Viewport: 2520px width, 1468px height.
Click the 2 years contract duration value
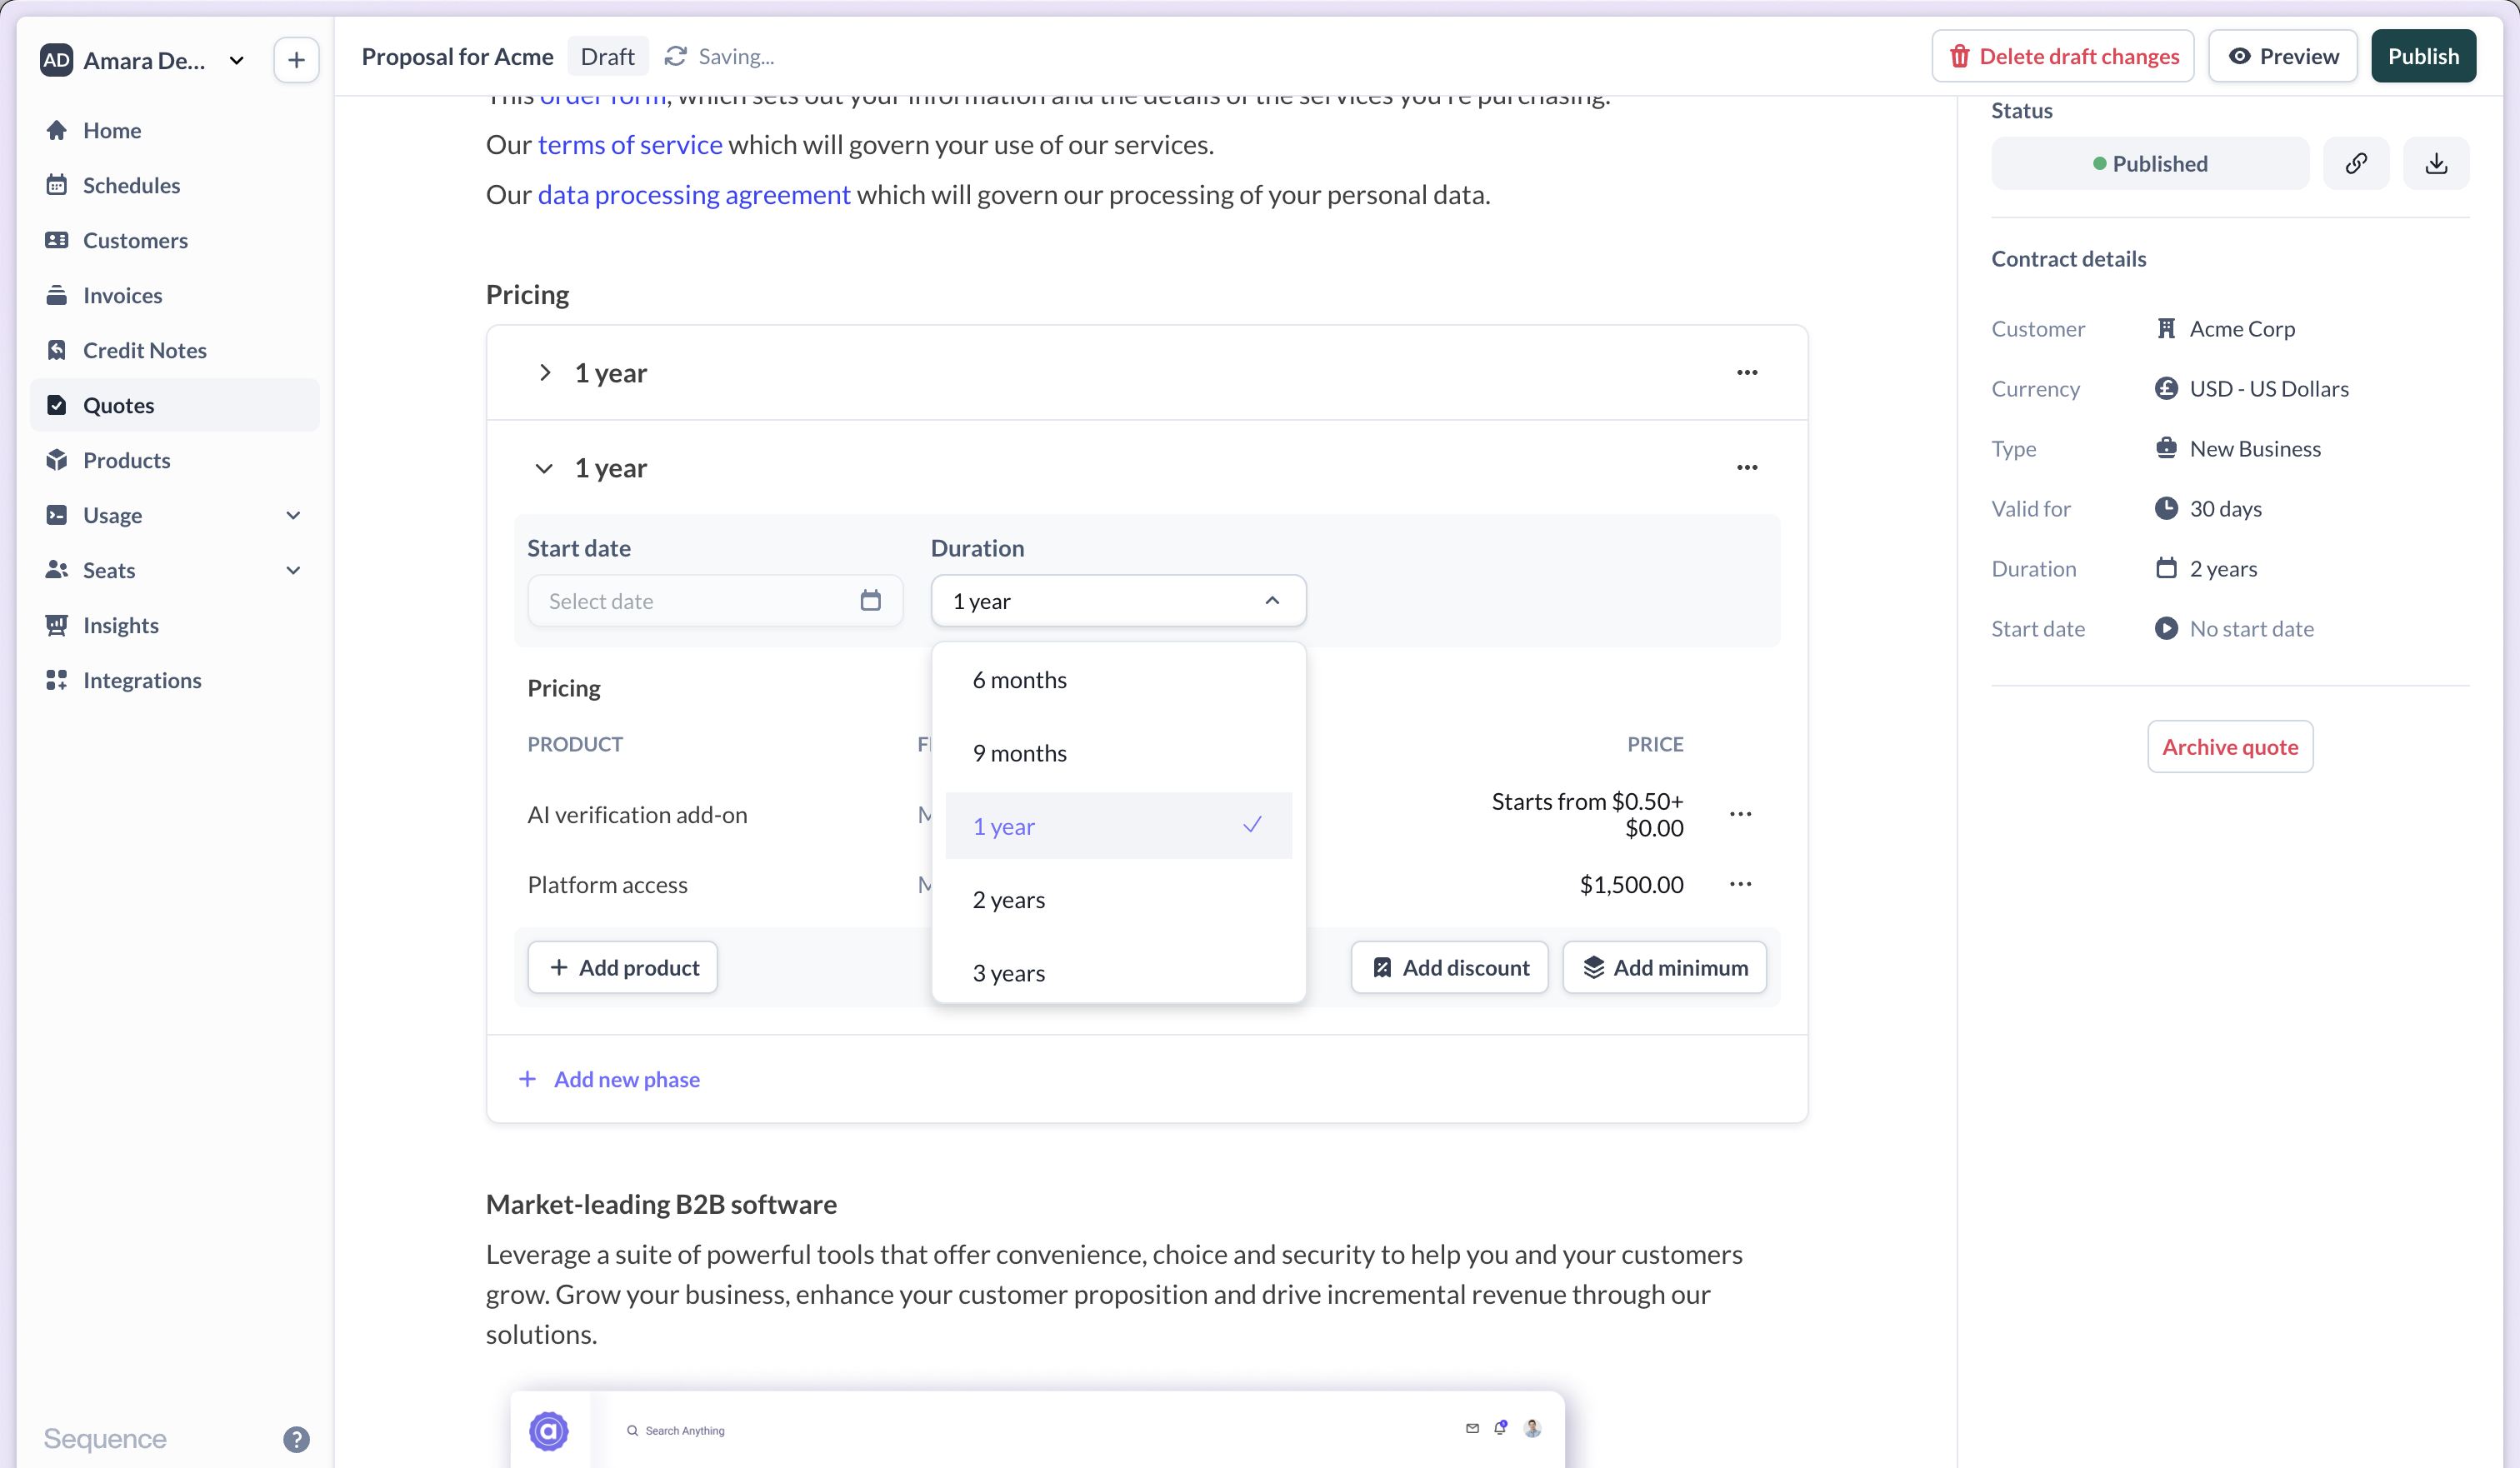click(x=2223, y=568)
